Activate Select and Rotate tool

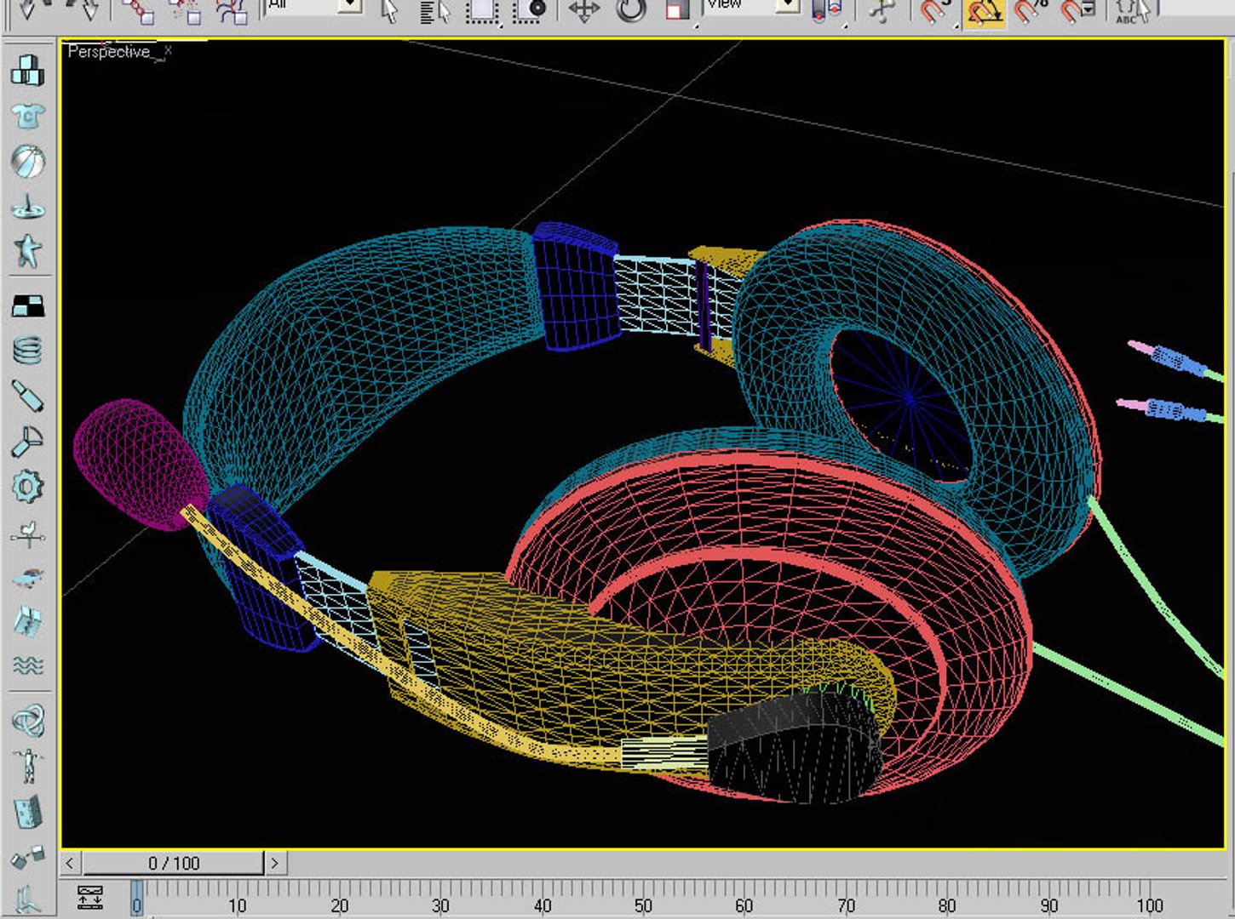point(631,10)
